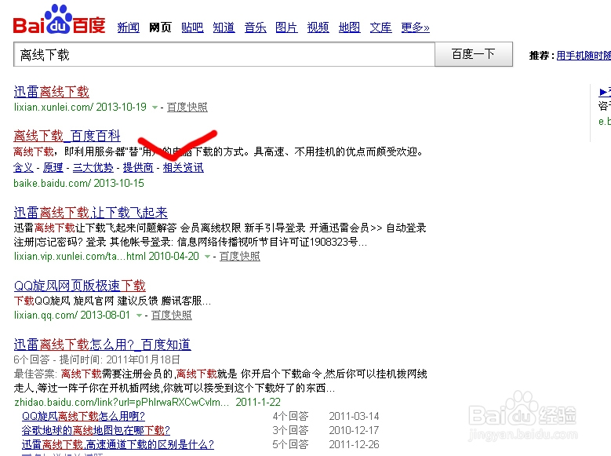Open the 原理 sublink
The width and height of the screenshot is (611, 456).
pos(53,168)
